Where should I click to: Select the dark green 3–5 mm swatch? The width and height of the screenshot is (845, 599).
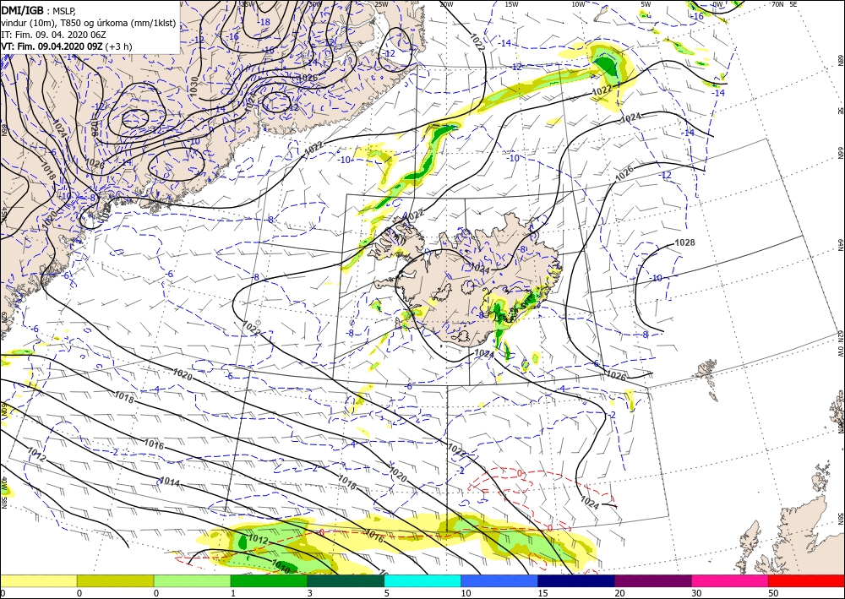(346, 580)
